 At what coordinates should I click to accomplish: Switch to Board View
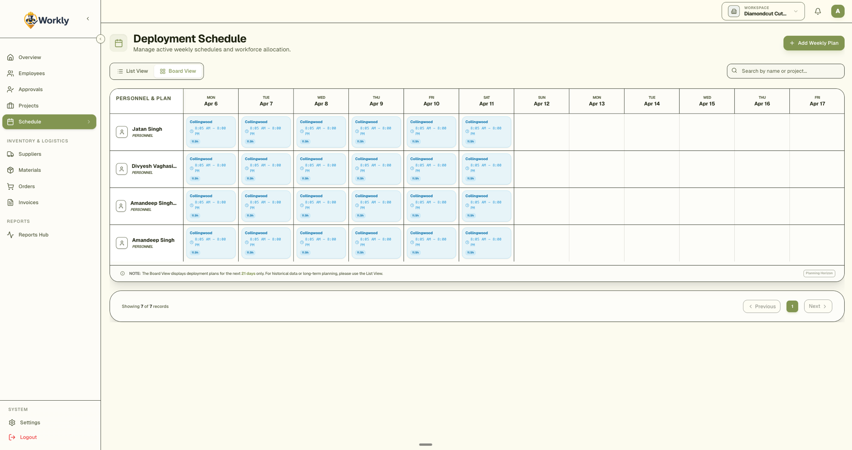pos(178,71)
